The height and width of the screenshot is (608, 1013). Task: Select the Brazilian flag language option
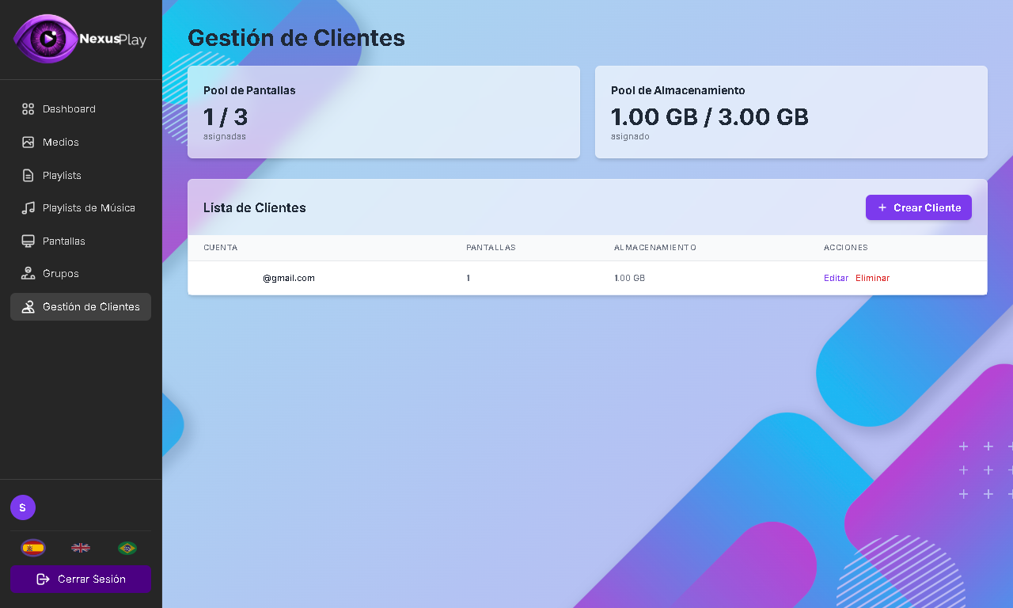pyautogui.click(x=127, y=547)
